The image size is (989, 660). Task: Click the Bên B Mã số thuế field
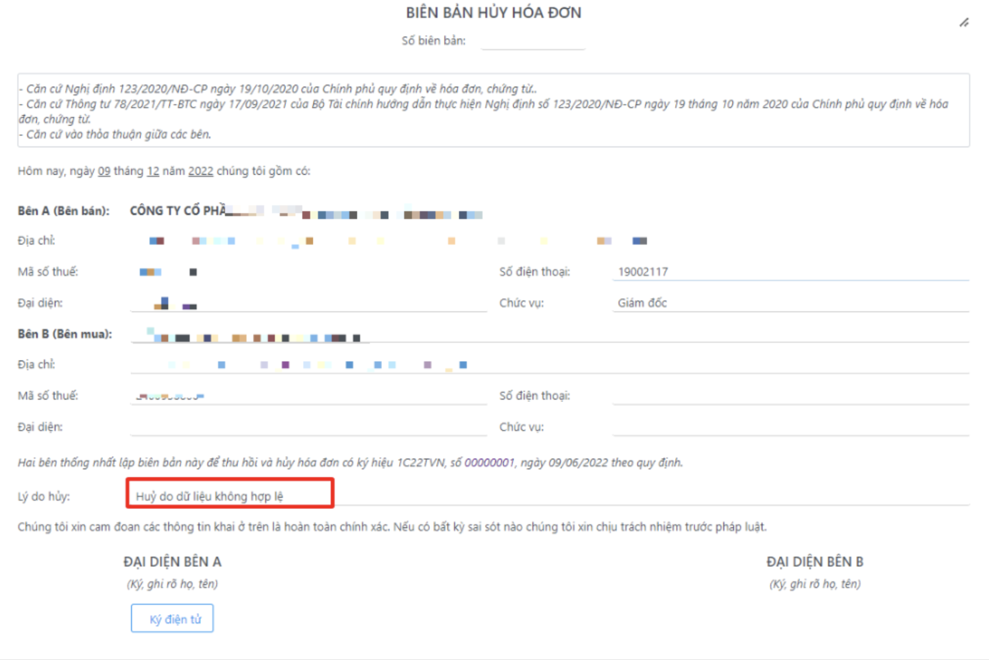tap(307, 396)
